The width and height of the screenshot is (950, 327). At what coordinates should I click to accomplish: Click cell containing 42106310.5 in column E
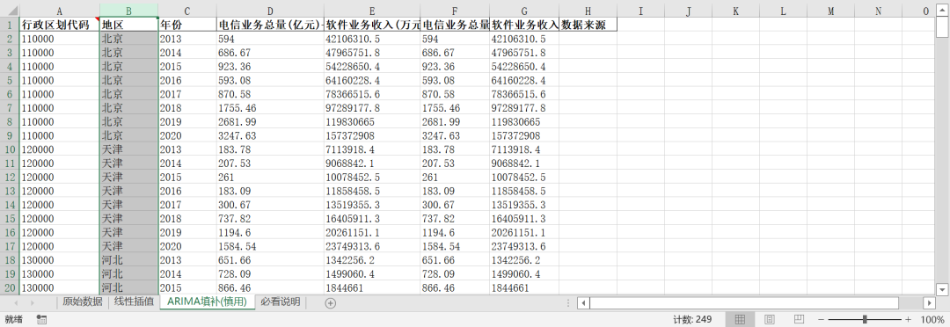[372, 39]
